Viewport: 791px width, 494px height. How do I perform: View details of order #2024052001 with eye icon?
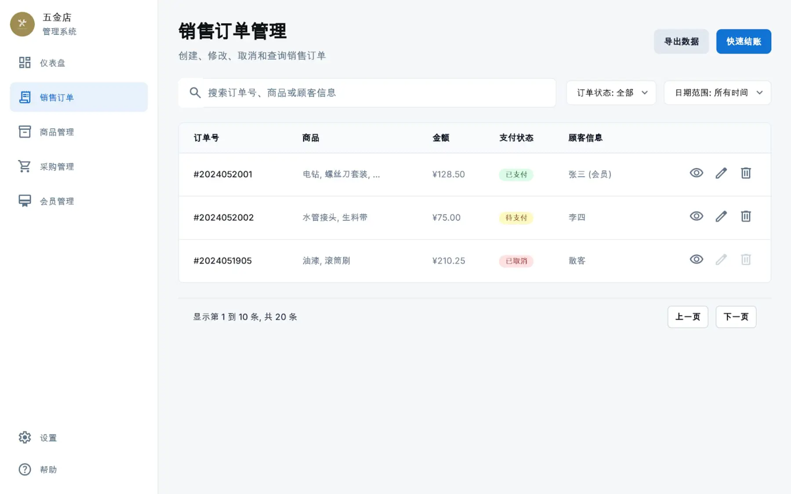tap(696, 173)
